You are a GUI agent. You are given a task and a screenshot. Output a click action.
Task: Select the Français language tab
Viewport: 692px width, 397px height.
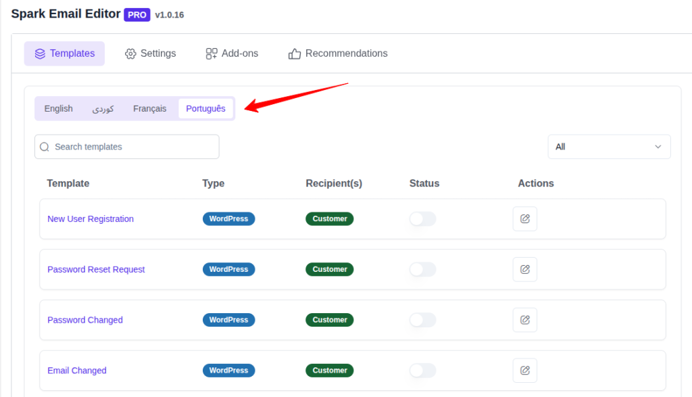click(150, 108)
